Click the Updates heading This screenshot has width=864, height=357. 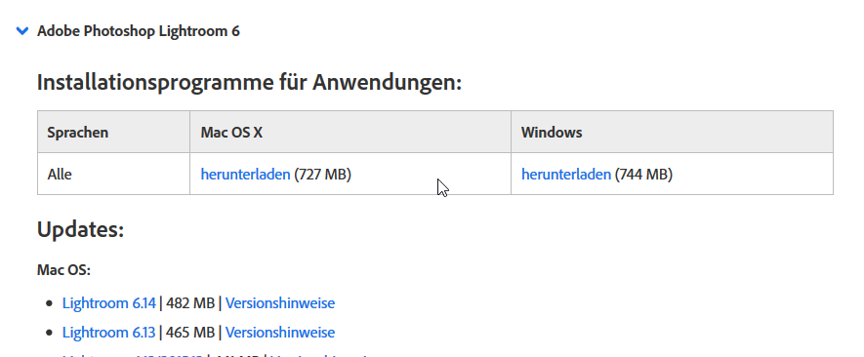point(80,229)
